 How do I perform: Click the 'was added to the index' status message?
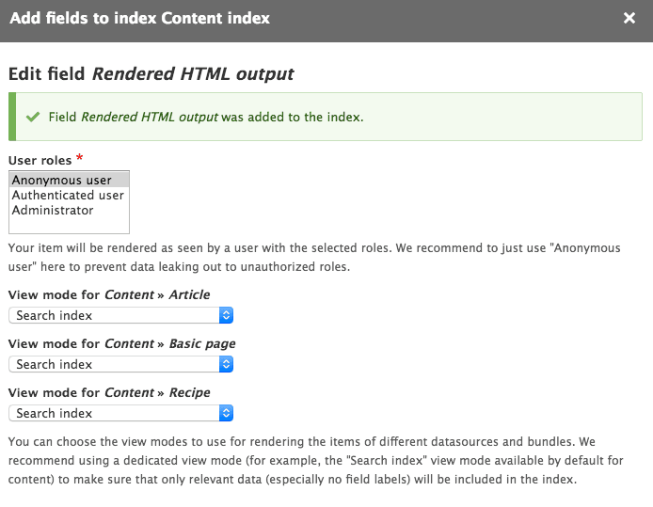tap(292, 118)
